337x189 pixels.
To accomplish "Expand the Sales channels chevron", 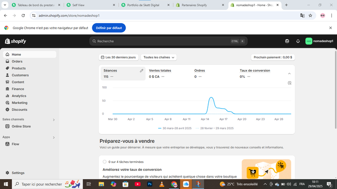I will 54,120.
